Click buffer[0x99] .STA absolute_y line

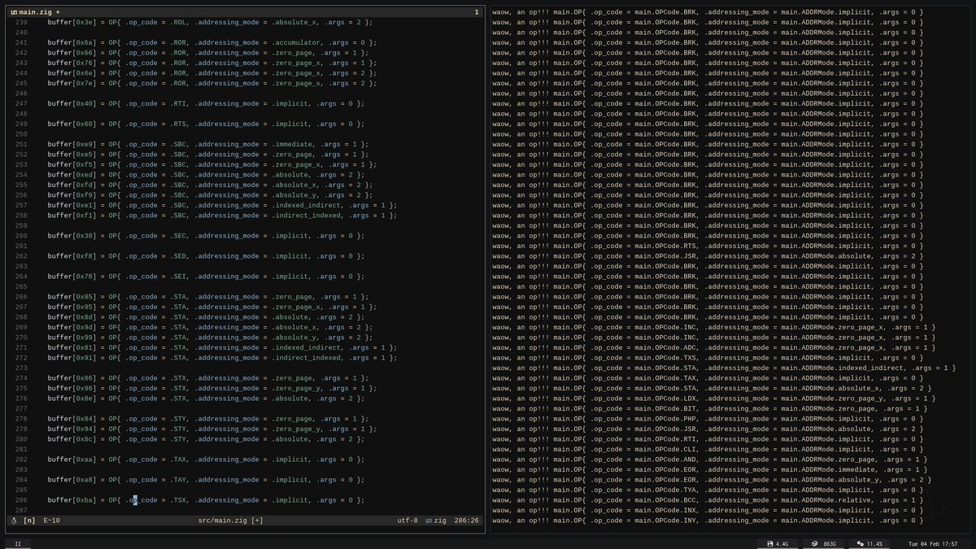pyautogui.click(x=210, y=338)
